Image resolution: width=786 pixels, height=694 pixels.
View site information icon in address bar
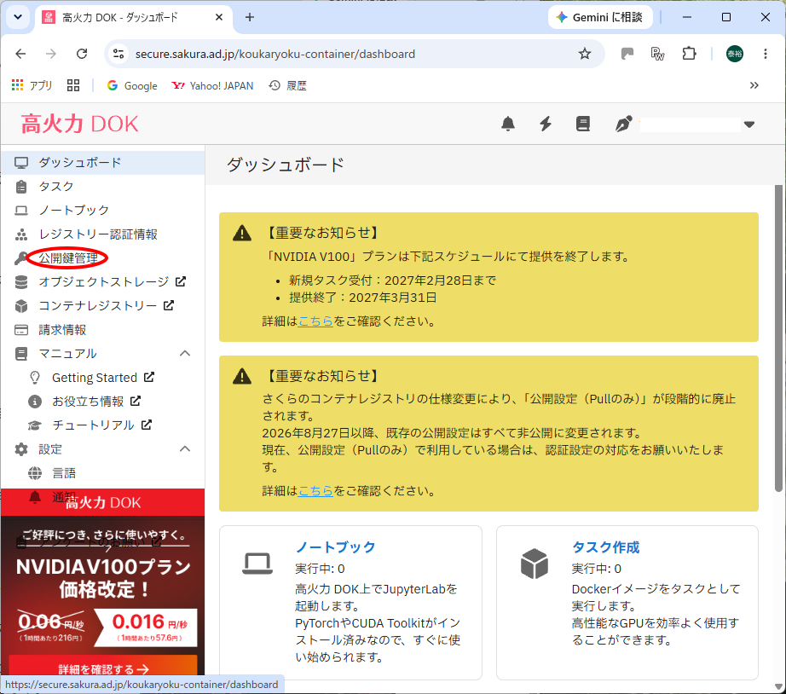[x=118, y=54]
